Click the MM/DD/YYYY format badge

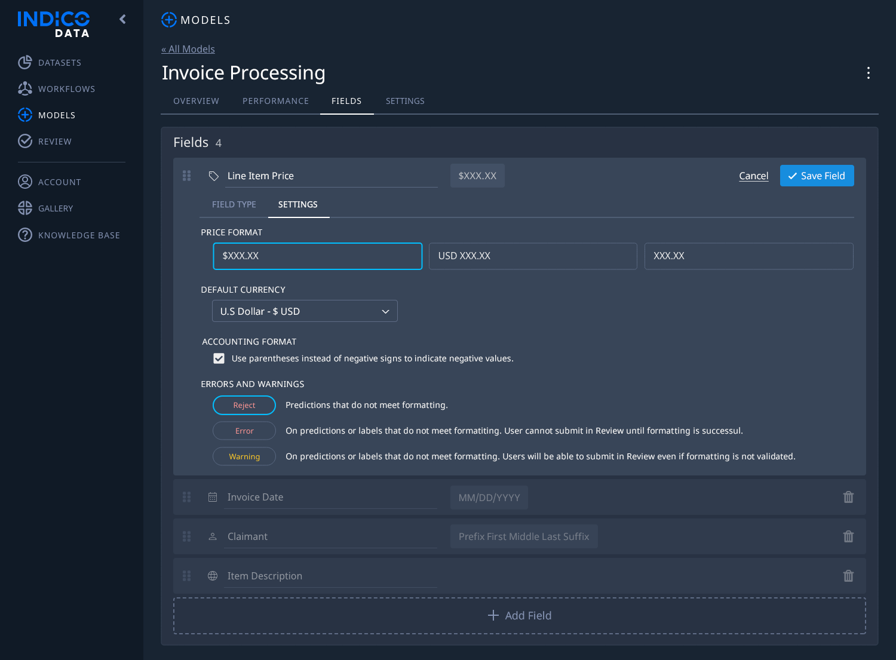coord(489,498)
